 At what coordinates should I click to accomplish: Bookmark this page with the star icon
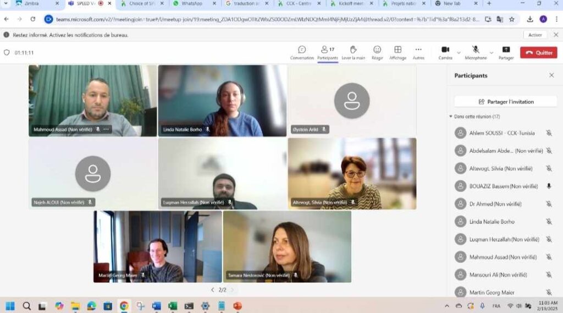pos(512,19)
